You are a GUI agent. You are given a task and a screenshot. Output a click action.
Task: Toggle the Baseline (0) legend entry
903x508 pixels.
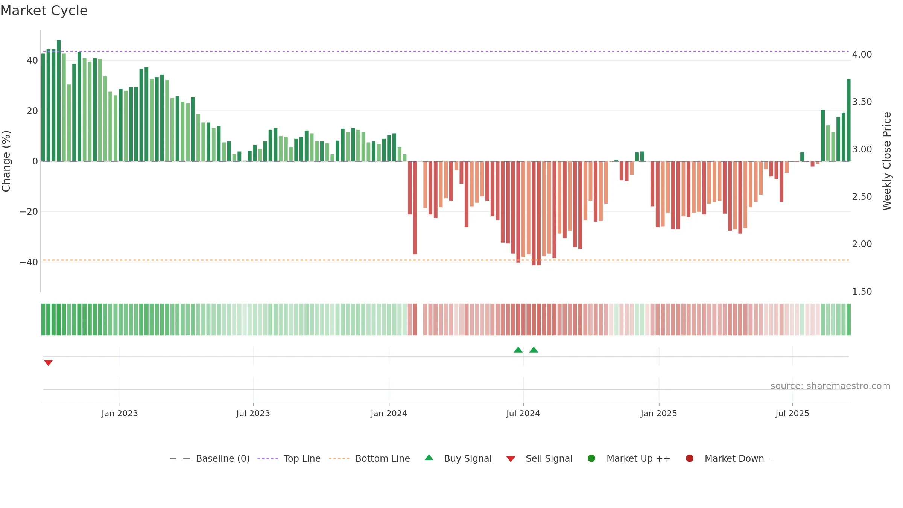(210, 458)
